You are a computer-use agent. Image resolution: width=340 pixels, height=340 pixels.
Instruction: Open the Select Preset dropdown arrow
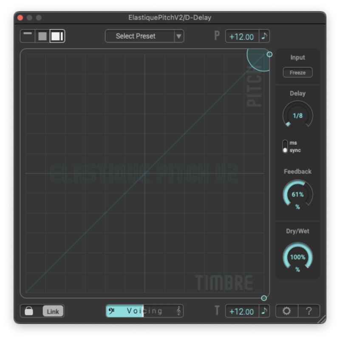tap(179, 36)
